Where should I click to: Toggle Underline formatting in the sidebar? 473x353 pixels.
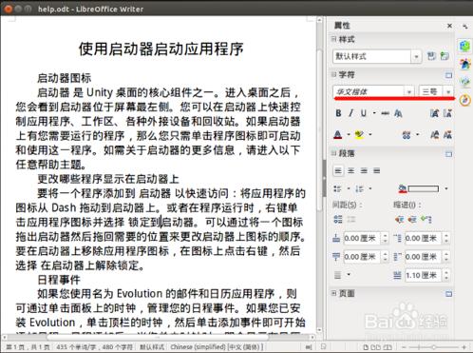pos(364,113)
